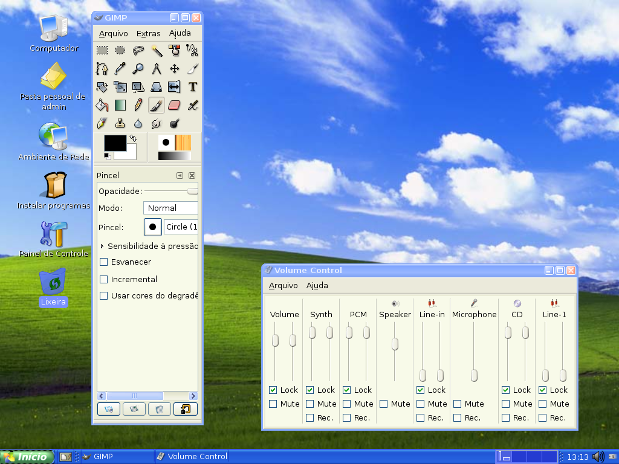Choose the Bucket Fill tool
The width and height of the screenshot is (619, 464).
point(102,105)
